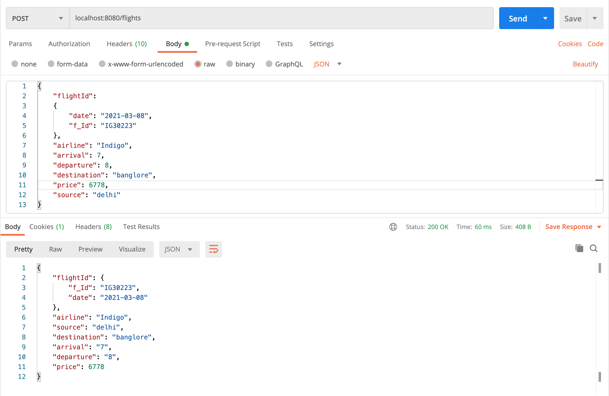The height and width of the screenshot is (396, 609).
Task: Open response Headers (8) tab
Action: 93,227
